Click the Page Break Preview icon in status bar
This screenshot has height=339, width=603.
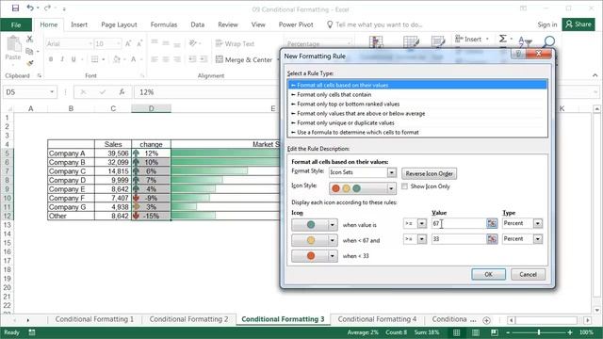(495, 332)
